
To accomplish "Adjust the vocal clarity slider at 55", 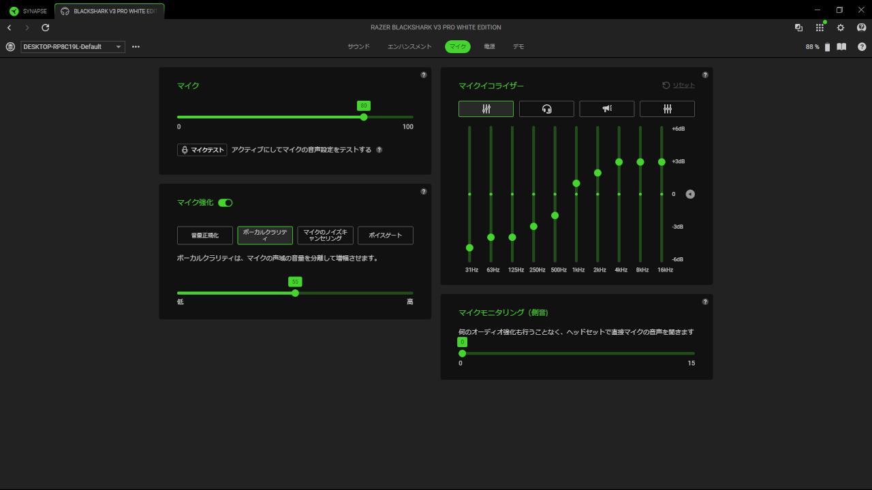I will [x=295, y=293].
